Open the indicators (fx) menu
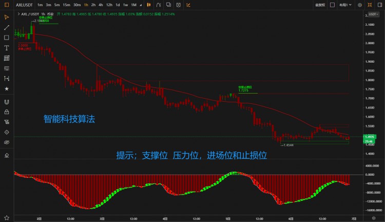 159,5
